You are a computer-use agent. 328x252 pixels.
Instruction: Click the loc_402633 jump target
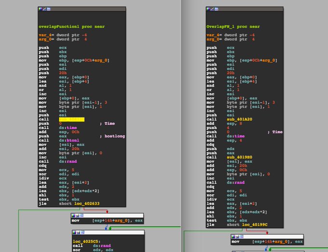pos(87,203)
